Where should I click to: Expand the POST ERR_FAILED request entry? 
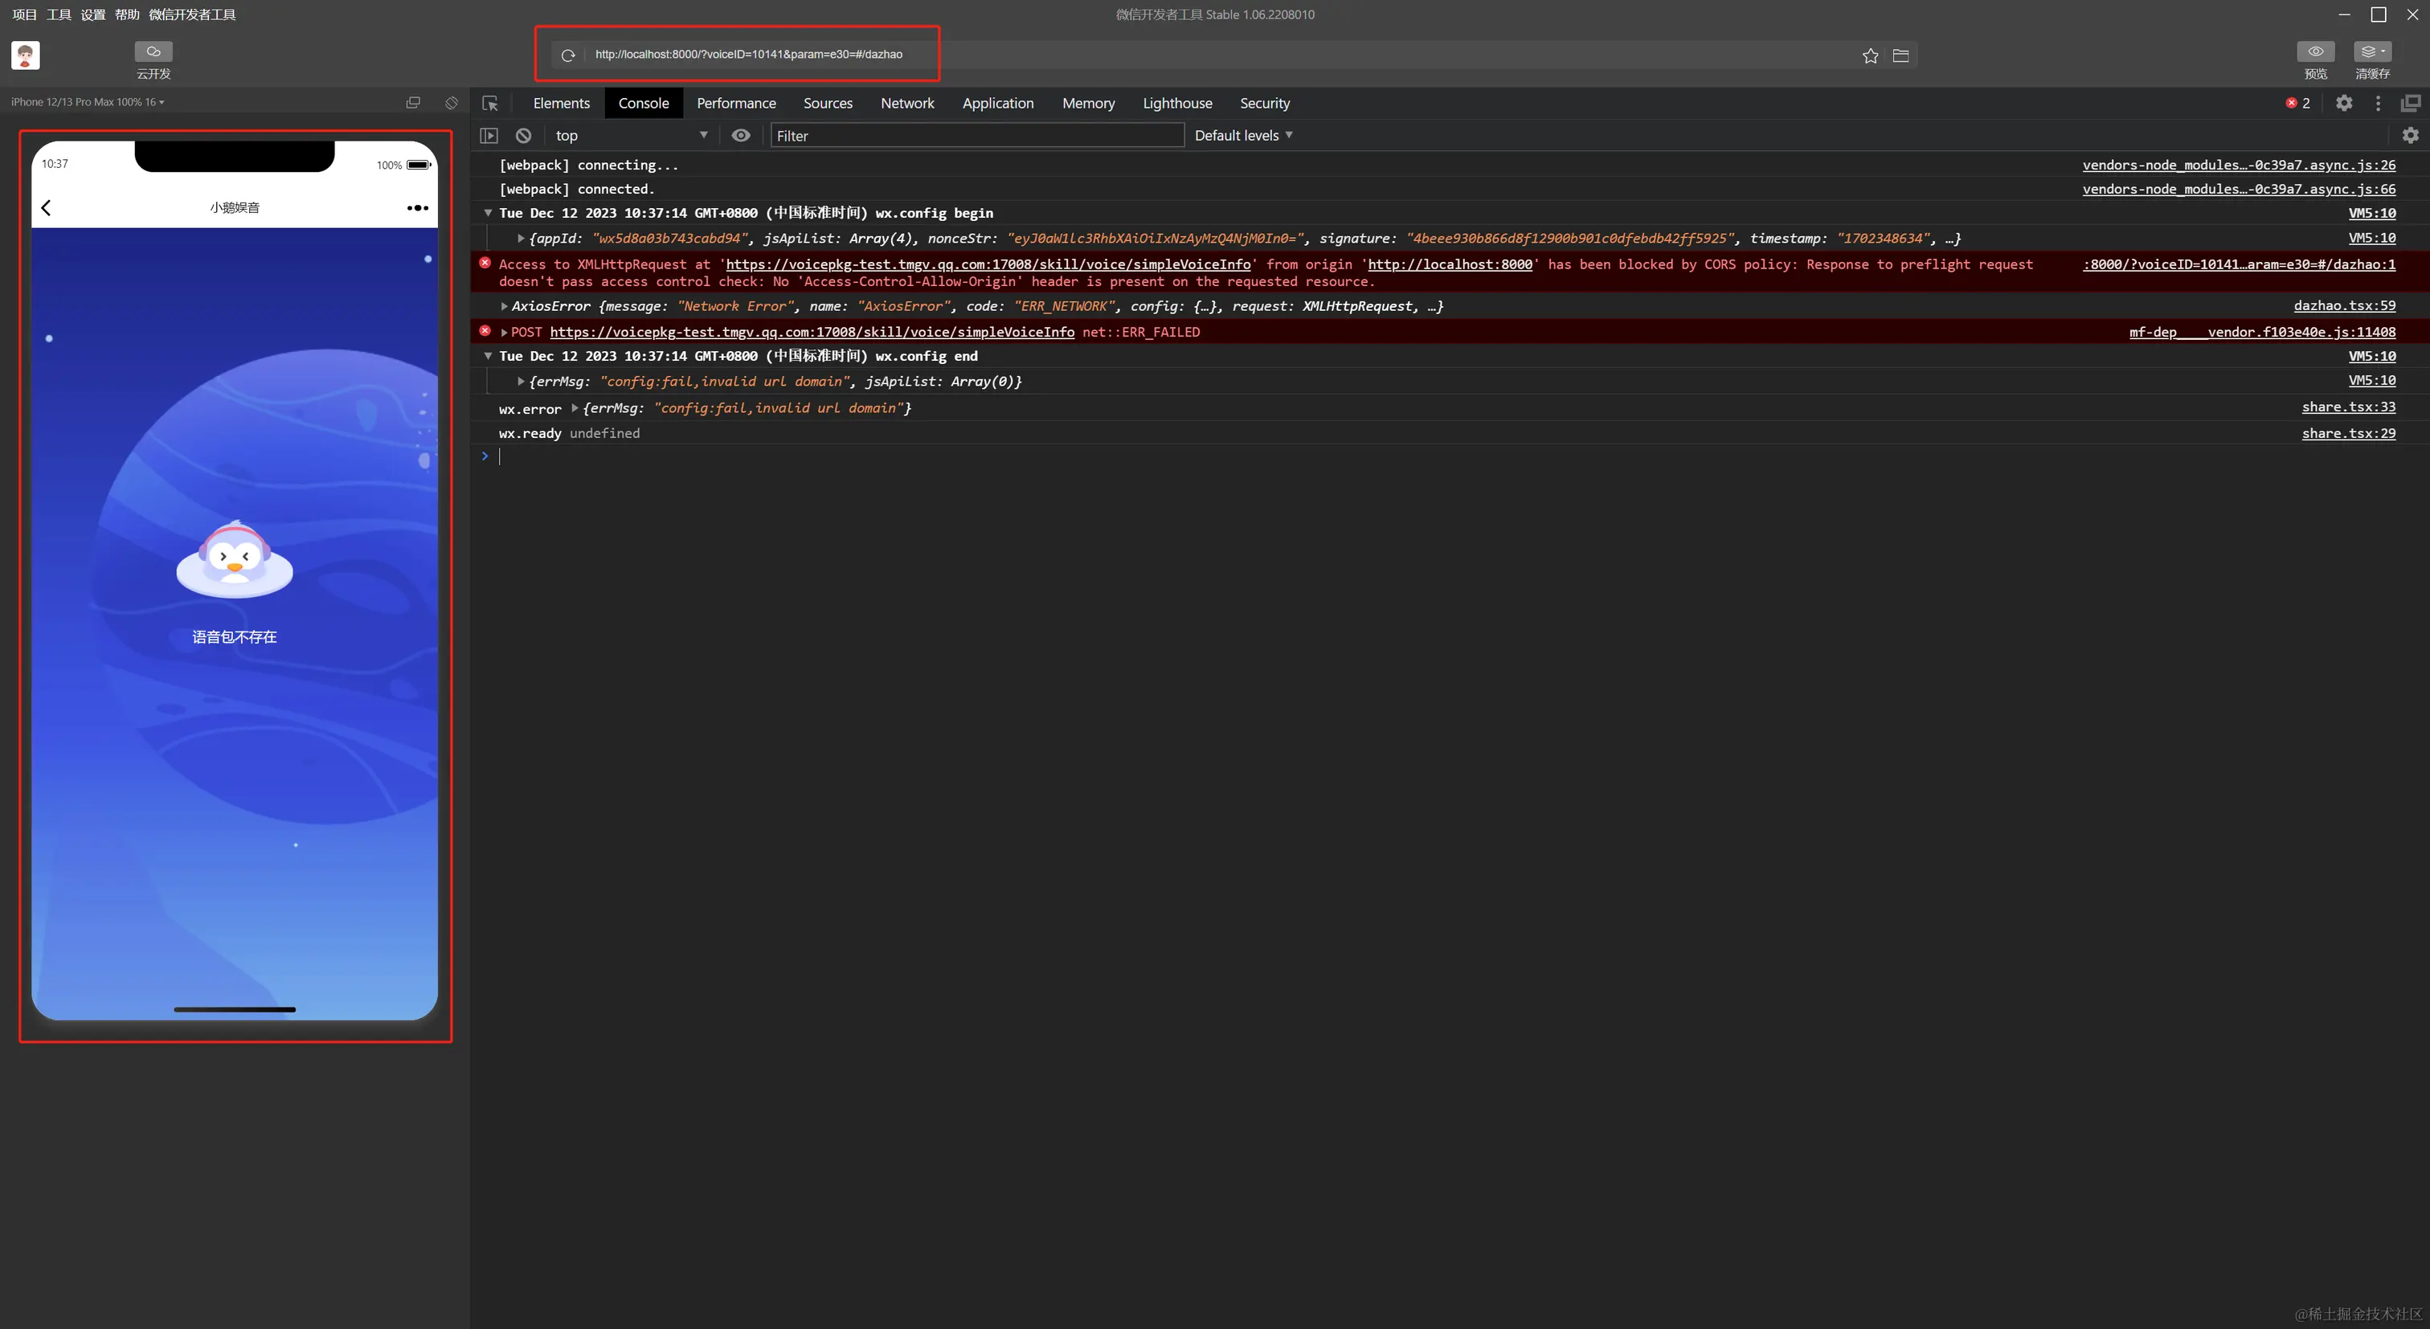[504, 332]
